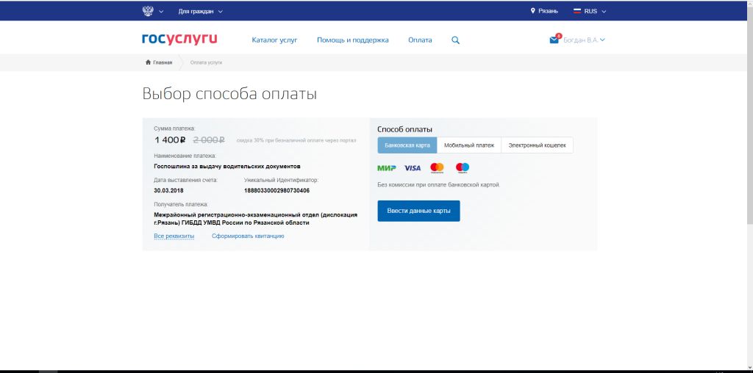Click the 'Сформировать квитанцию' link
Image resolution: width=753 pixels, height=373 pixels.
tap(248, 236)
